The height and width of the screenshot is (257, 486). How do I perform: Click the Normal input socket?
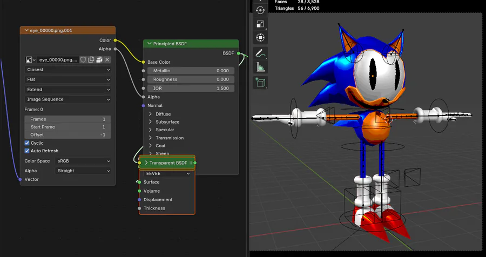coord(143,106)
